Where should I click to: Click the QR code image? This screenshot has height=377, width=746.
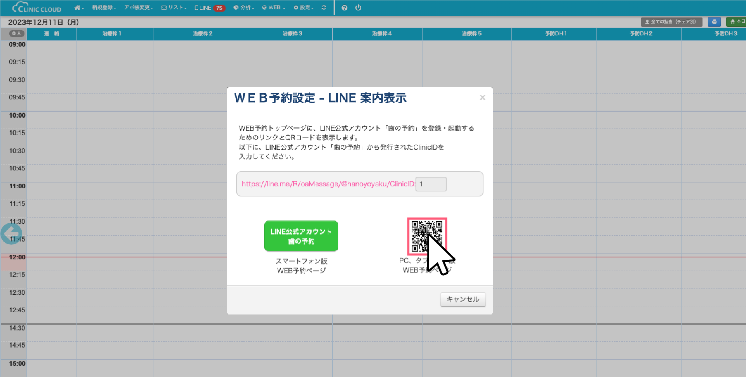427,236
